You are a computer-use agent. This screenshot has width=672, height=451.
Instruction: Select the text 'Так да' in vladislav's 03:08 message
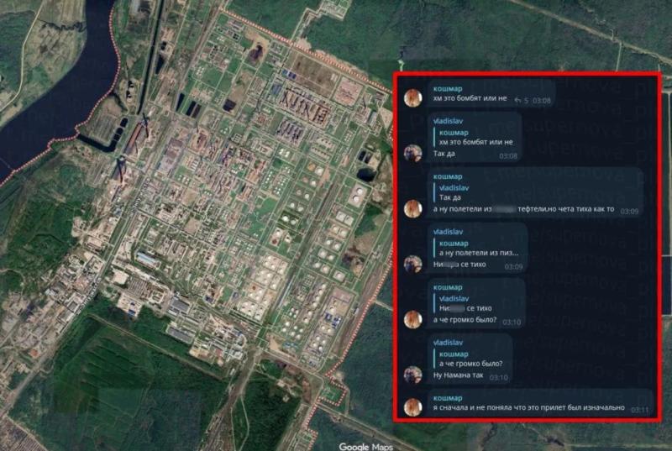point(444,154)
